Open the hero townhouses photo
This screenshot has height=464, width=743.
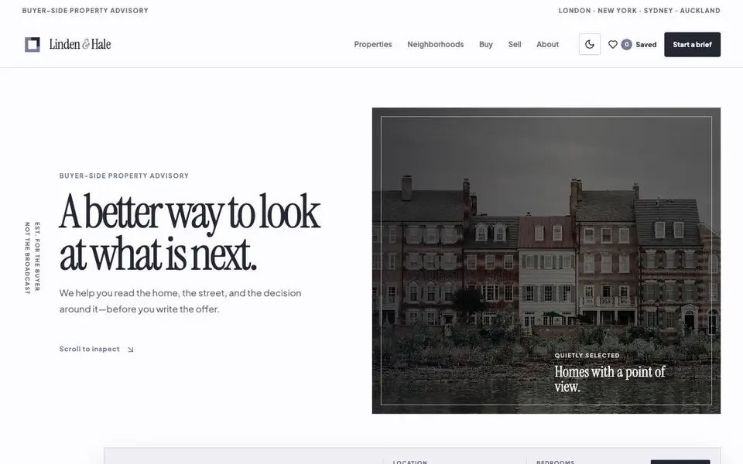pyautogui.click(x=546, y=261)
